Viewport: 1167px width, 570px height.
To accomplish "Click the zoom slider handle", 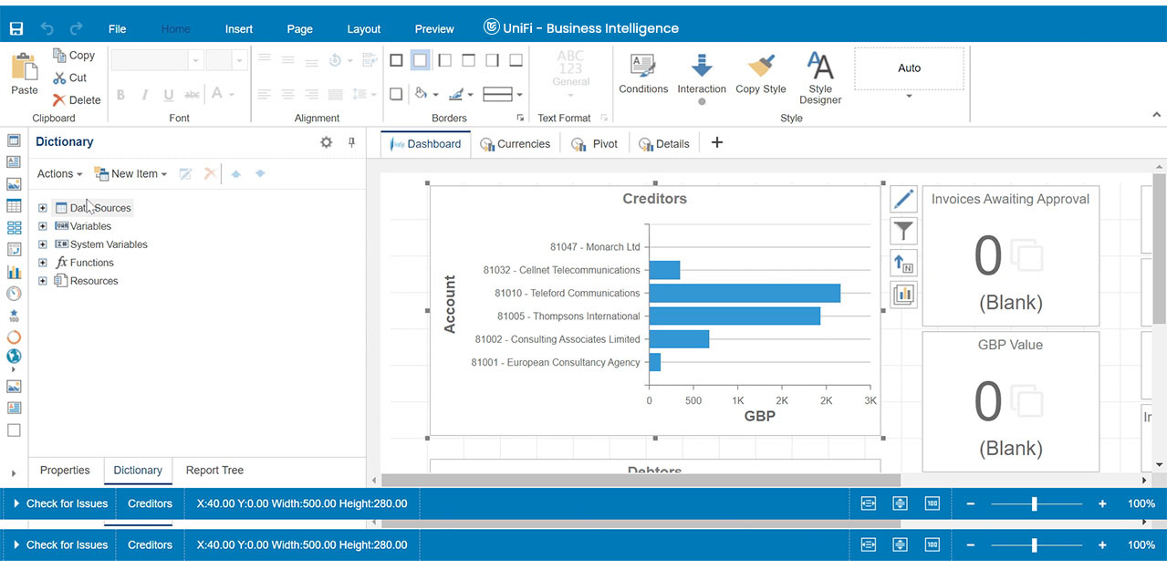I will 1034,503.
